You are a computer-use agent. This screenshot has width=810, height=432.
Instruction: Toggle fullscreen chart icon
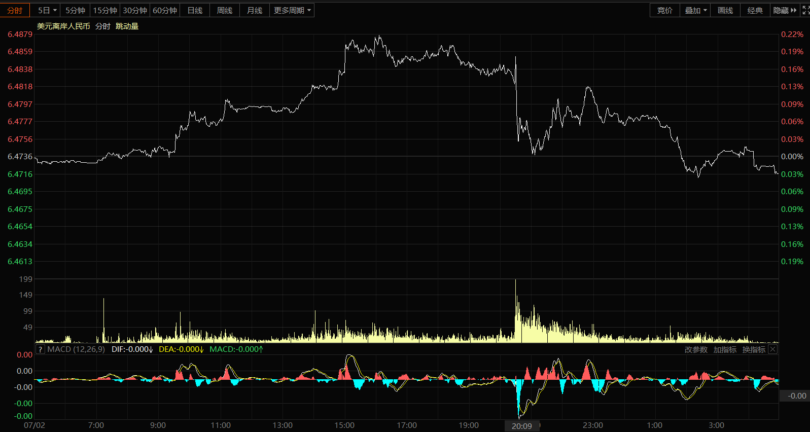805,10
